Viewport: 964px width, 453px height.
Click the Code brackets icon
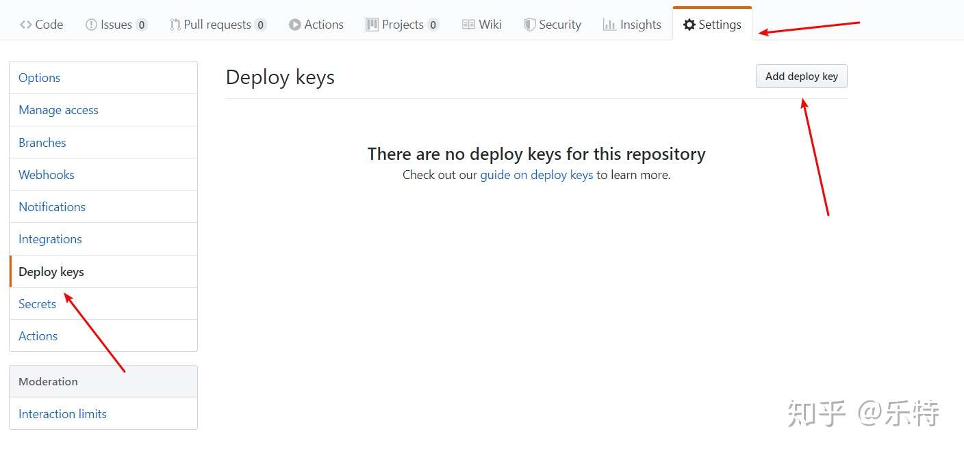click(x=25, y=25)
